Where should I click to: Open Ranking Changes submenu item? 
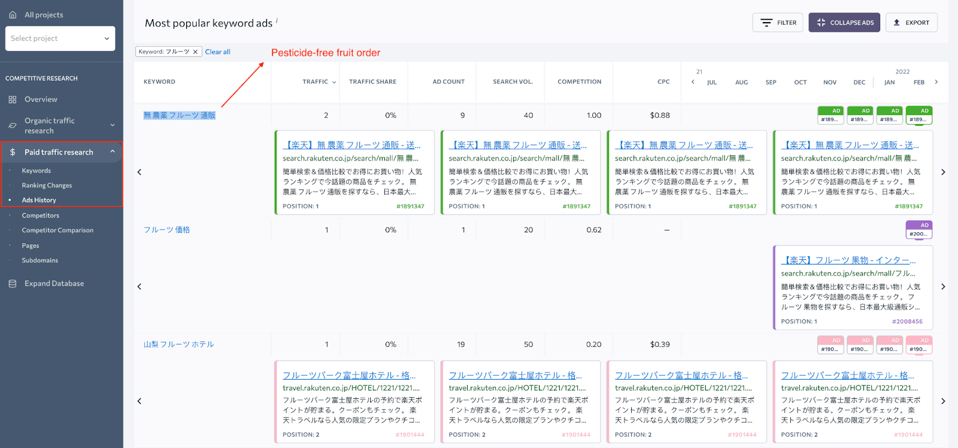tap(47, 186)
